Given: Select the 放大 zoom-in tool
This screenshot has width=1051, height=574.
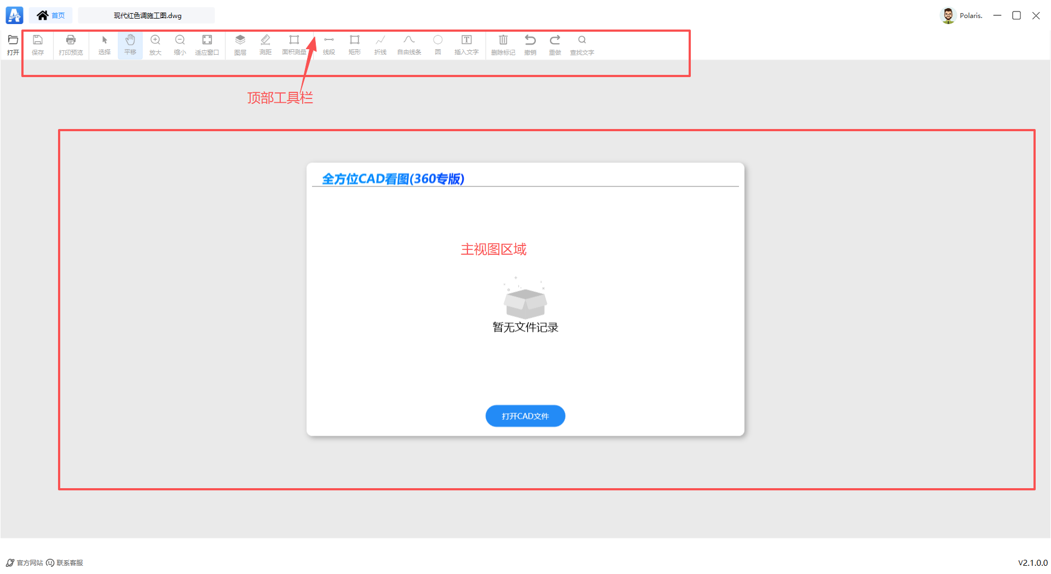Looking at the screenshot, I should tap(155, 45).
